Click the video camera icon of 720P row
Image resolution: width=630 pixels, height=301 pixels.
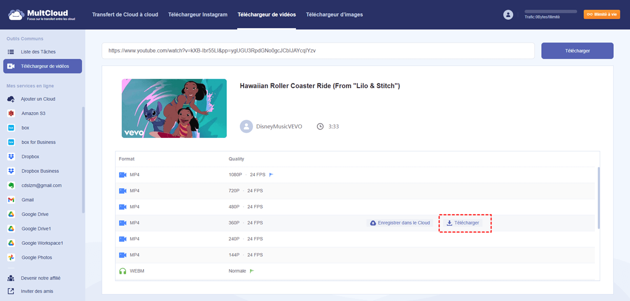[x=123, y=191]
